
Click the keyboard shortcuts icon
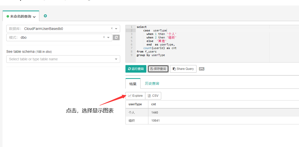tap(201, 69)
